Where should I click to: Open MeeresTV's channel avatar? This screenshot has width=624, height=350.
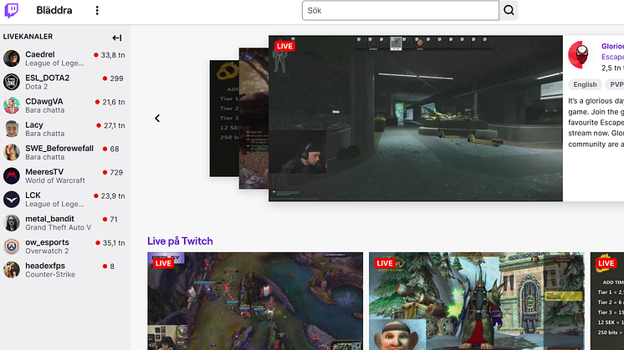point(12,175)
